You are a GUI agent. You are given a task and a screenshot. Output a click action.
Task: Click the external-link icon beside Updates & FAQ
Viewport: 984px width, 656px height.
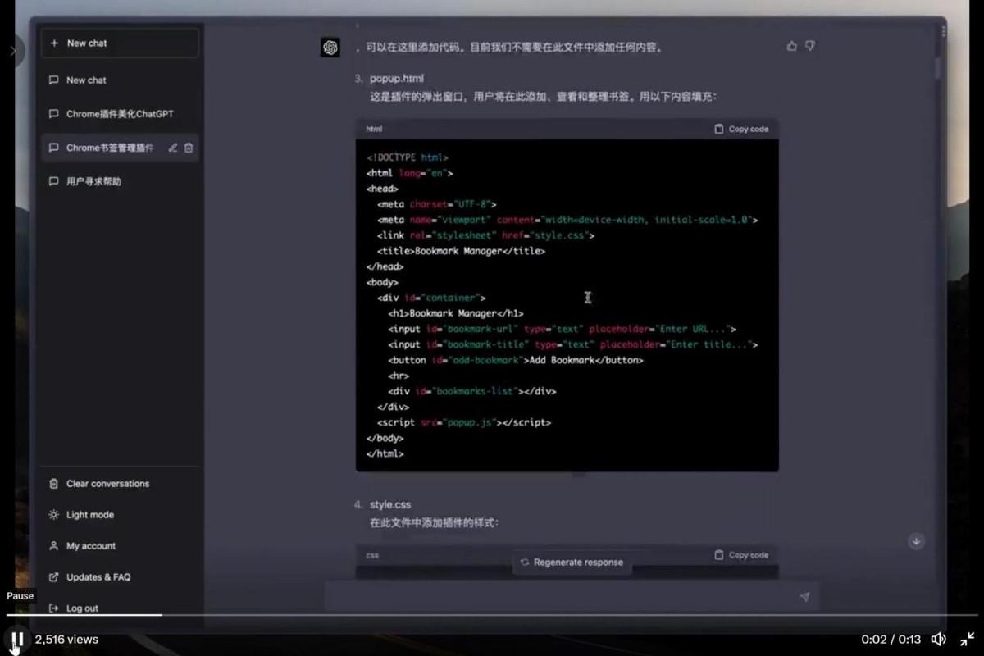point(54,577)
